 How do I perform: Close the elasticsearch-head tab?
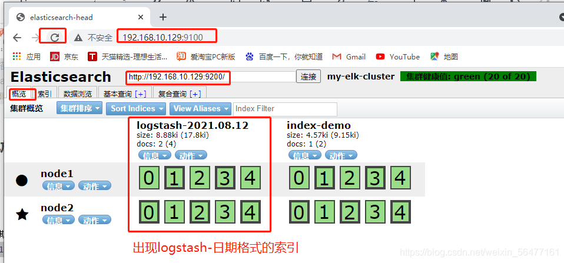point(141,17)
